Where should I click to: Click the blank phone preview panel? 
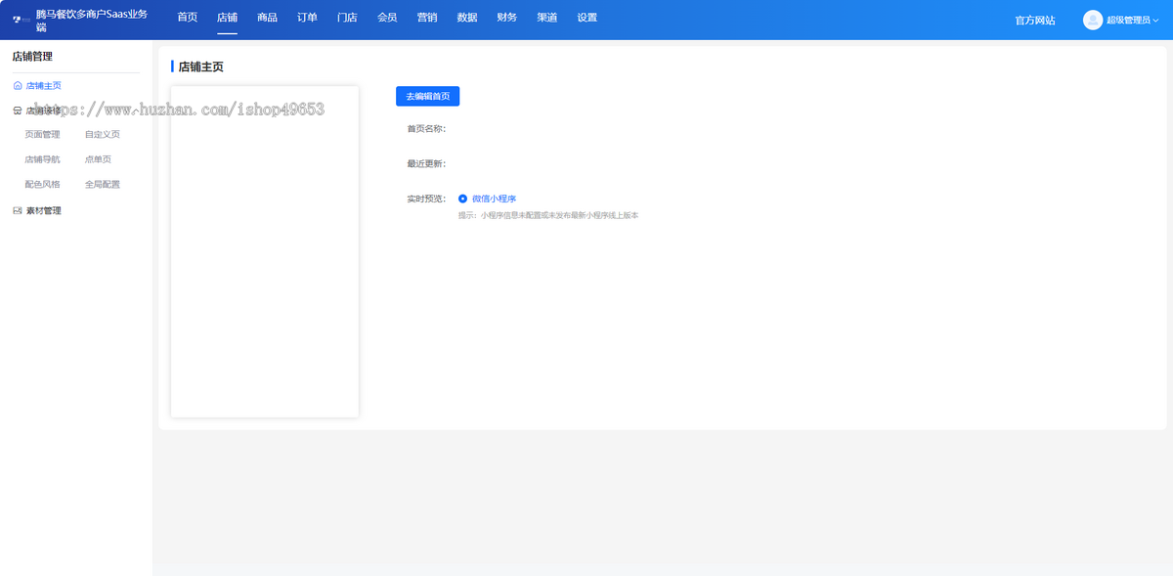tap(265, 251)
